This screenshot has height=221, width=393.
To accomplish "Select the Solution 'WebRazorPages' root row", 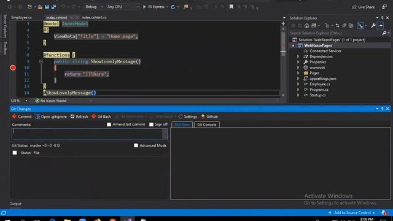I will [332, 40].
